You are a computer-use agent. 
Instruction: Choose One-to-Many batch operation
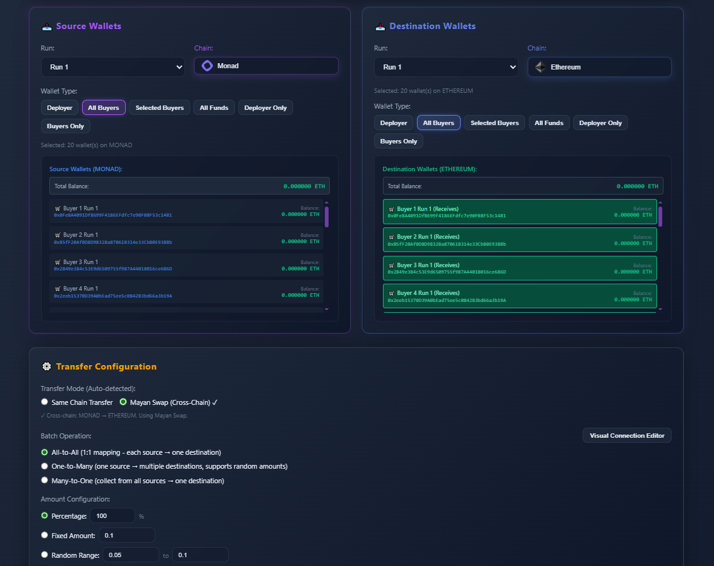44,466
